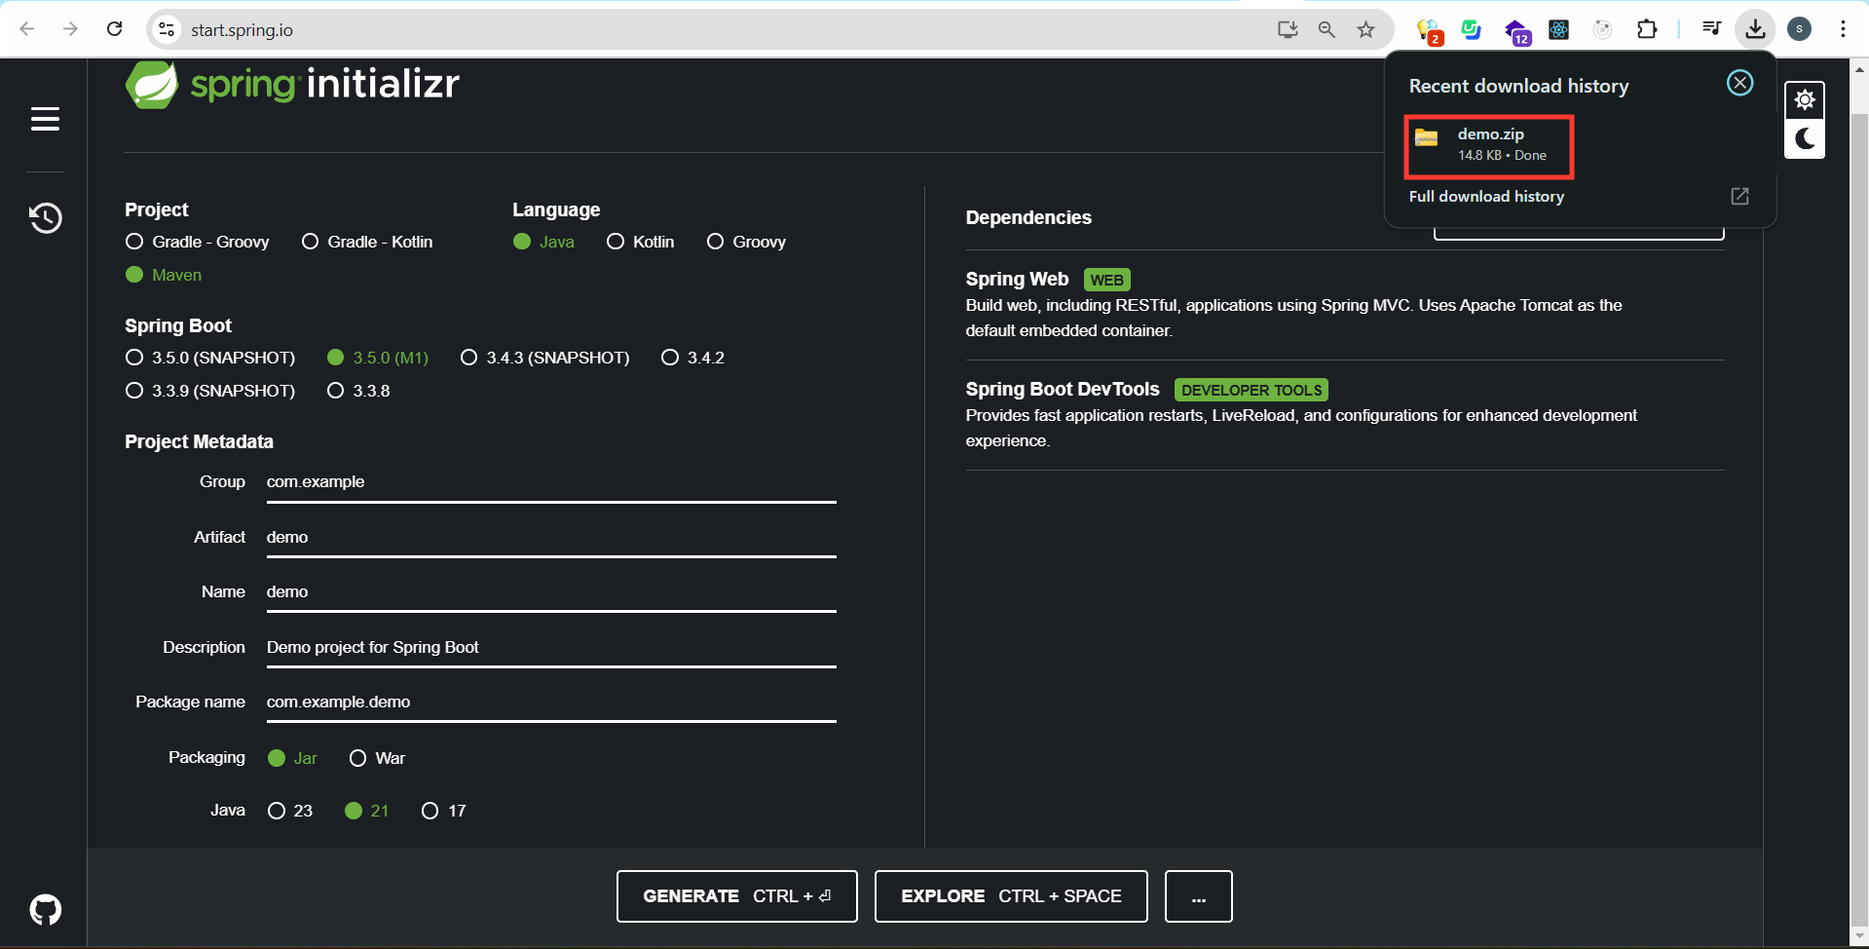Click the Spring Initializr logo

(x=292, y=85)
